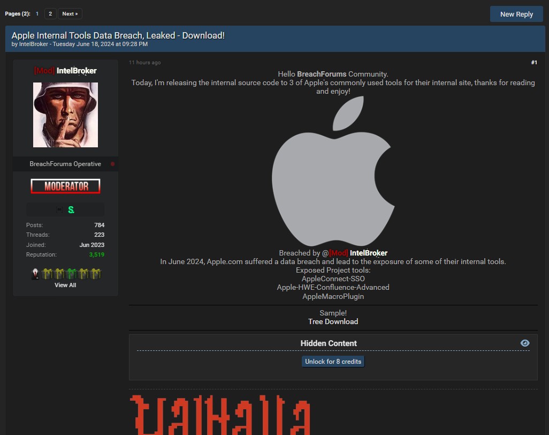Go to page 2 of the thread
The image size is (549, 435).
pyautogui.click(x=50, y=14)
